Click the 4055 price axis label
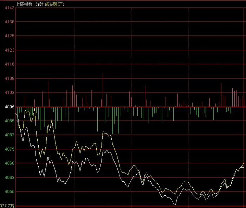The width and height of the screenshot is (246, 208). (x=9, y=191)
